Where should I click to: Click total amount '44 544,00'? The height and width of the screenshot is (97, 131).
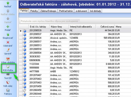tap(110, 31)
